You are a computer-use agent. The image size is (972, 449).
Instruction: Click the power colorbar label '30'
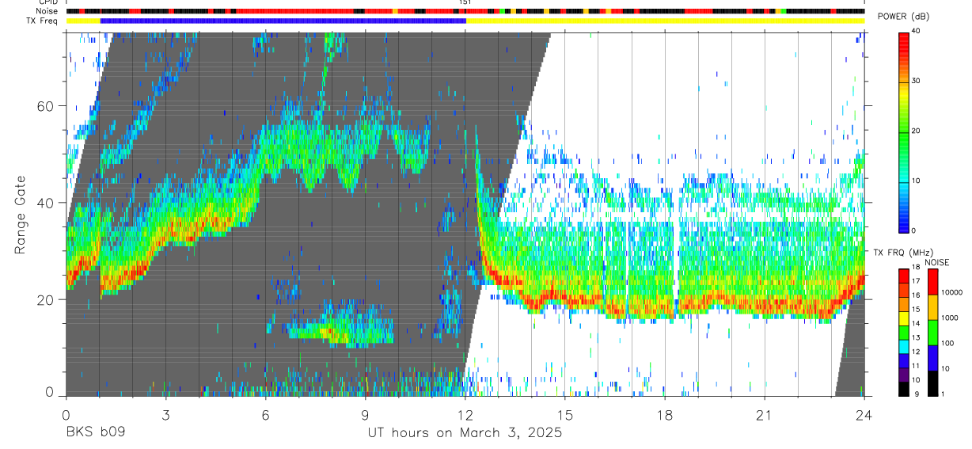917,81
